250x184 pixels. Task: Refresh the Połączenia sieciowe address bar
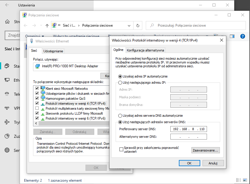pos(138,25)
